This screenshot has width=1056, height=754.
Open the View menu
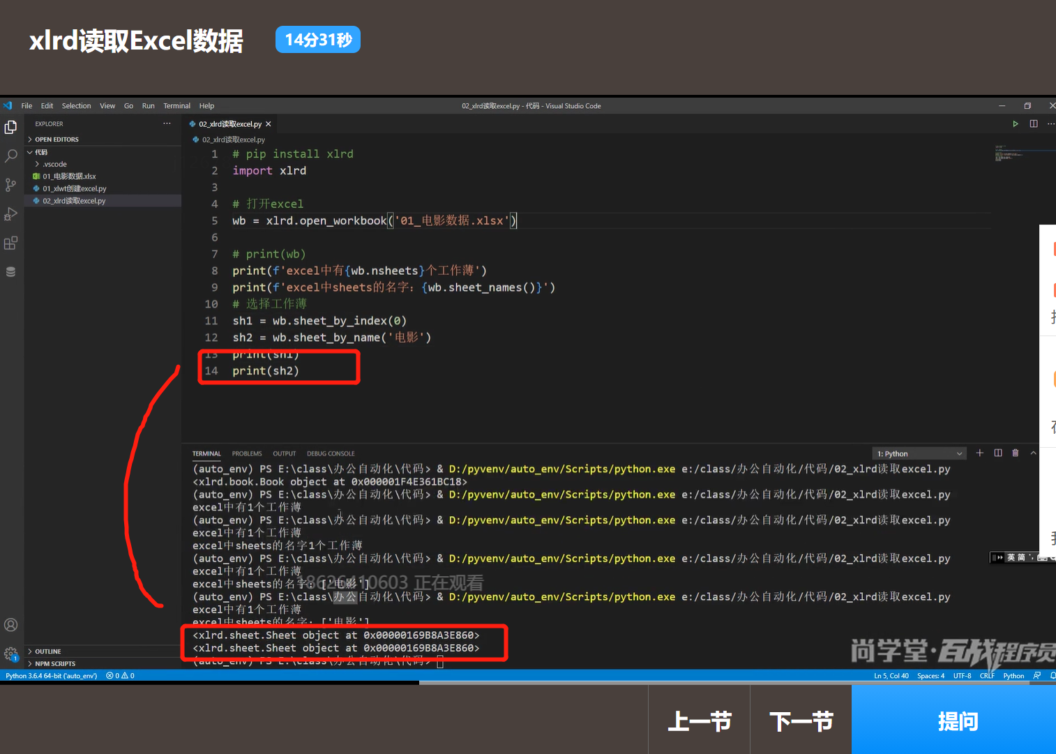pyautogui.click(x=107, y=106)
